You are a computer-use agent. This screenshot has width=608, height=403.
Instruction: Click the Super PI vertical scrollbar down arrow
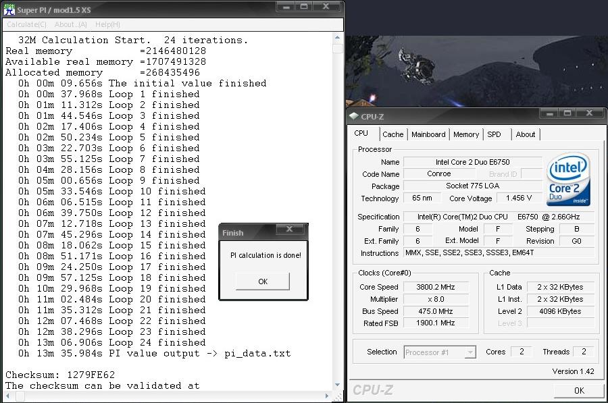337,385
